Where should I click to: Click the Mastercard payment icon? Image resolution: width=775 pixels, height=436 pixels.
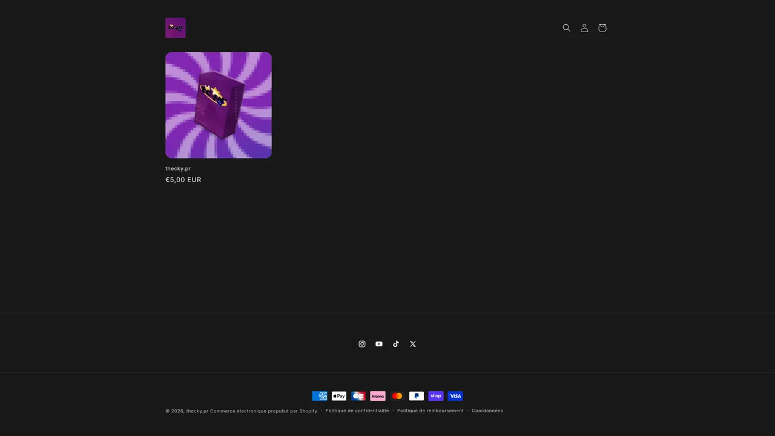tap(397, 396)
